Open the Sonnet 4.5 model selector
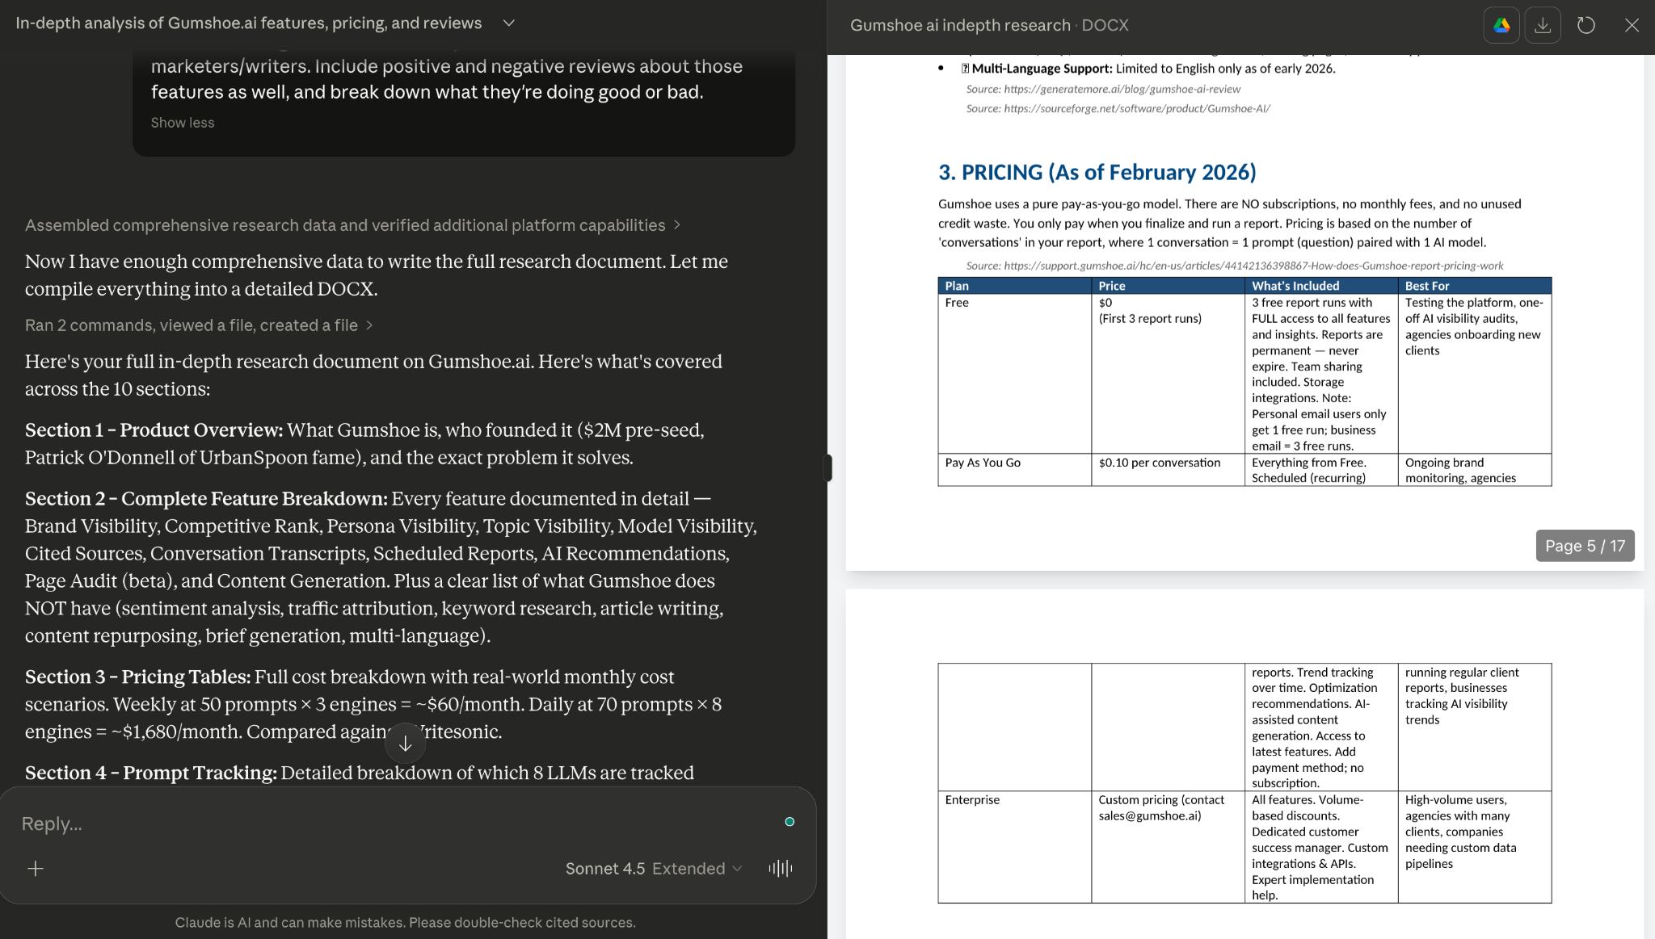 coord(653,869)
